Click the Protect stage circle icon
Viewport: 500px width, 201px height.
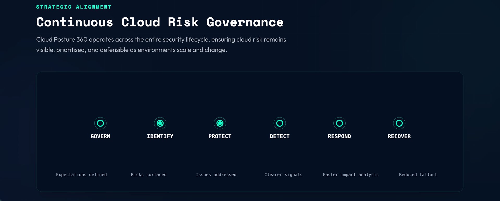220,123
